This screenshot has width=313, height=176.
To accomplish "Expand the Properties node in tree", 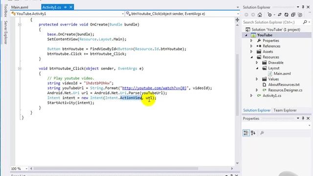I will [x=251, y=41].
